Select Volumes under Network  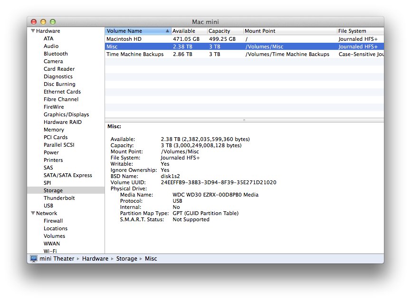[54, 236]
